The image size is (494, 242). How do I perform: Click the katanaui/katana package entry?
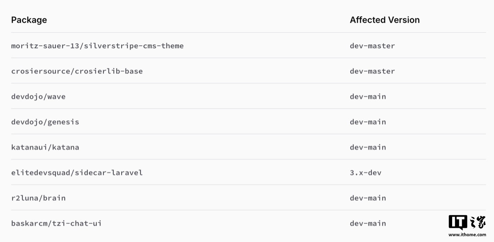[x=45, y=147]
